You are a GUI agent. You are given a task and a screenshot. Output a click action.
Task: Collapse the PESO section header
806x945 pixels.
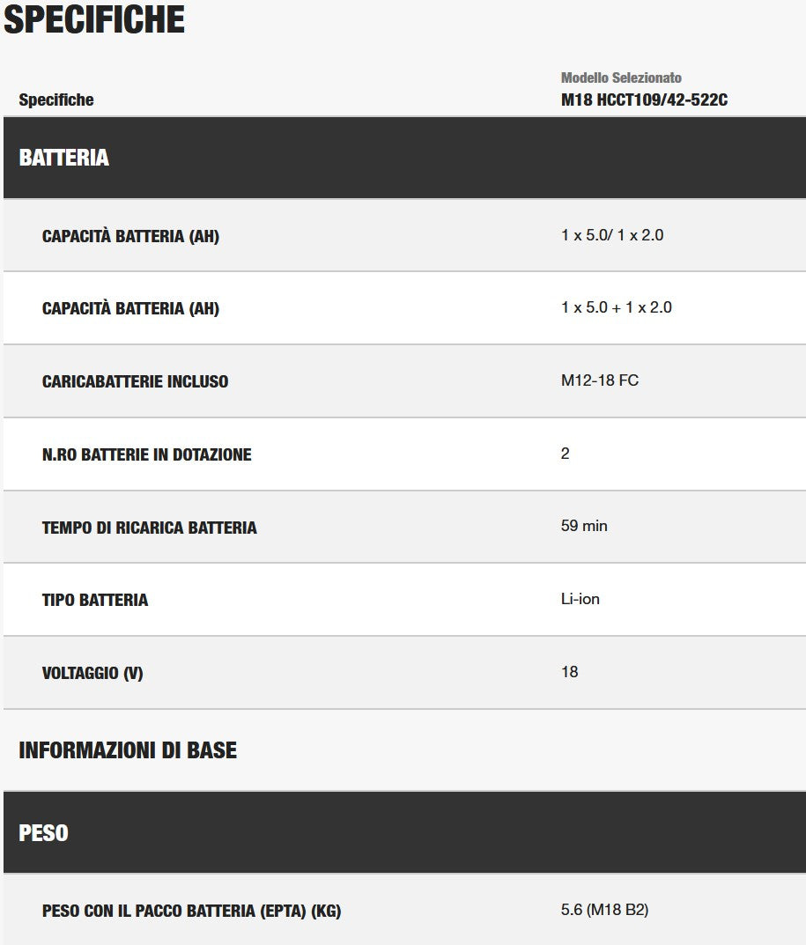pyautogui.click(x=404, y=832)
